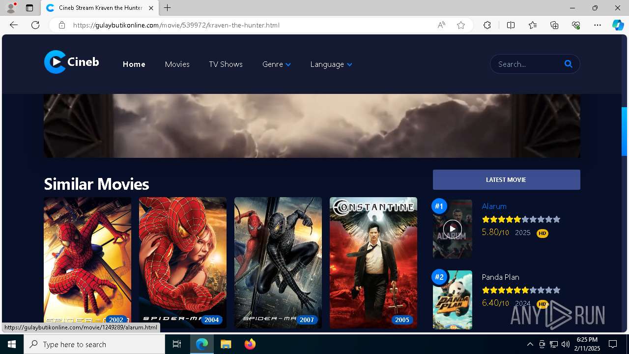Screen dimensions: 629x354
Task: Click the Cineb logo
Action: tap(72, 62)
